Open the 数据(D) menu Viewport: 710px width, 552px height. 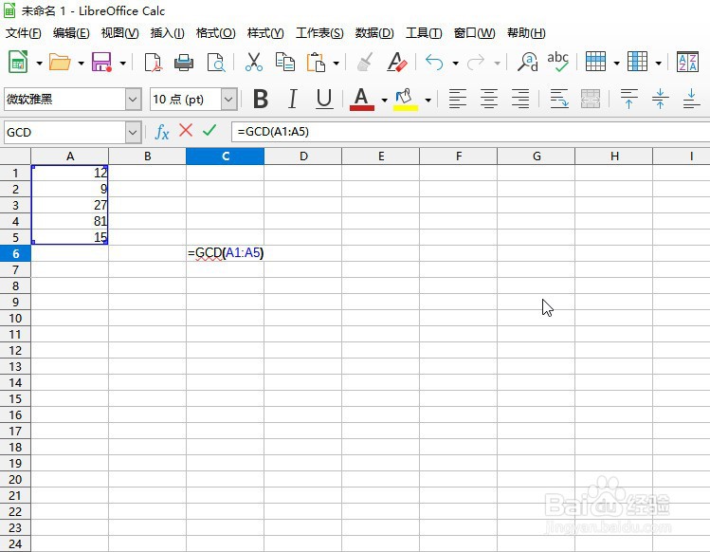click(374, 33)
